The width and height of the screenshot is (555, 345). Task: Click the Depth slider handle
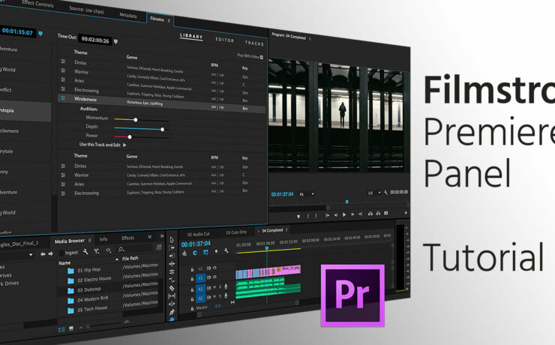(163, 129)
